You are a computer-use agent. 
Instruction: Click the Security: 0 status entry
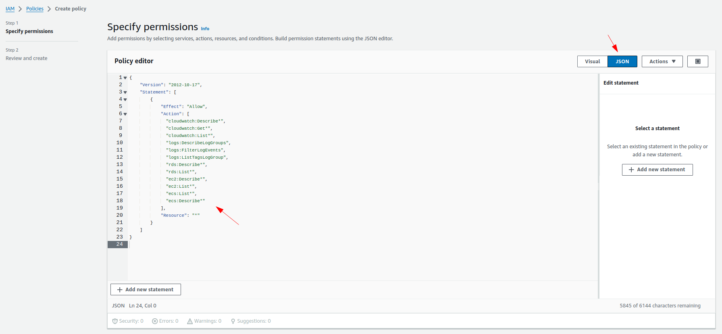128,321
